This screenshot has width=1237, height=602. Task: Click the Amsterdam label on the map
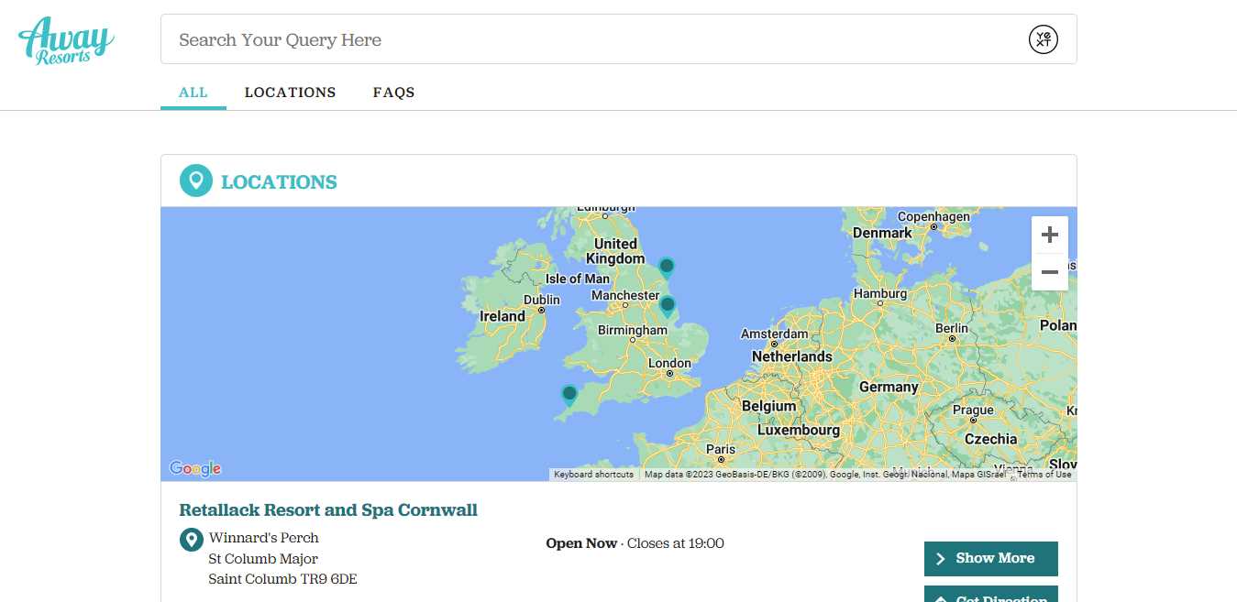point(774,334)
